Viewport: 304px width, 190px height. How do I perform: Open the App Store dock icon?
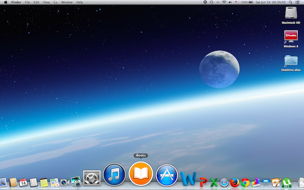tap(167, 175)
